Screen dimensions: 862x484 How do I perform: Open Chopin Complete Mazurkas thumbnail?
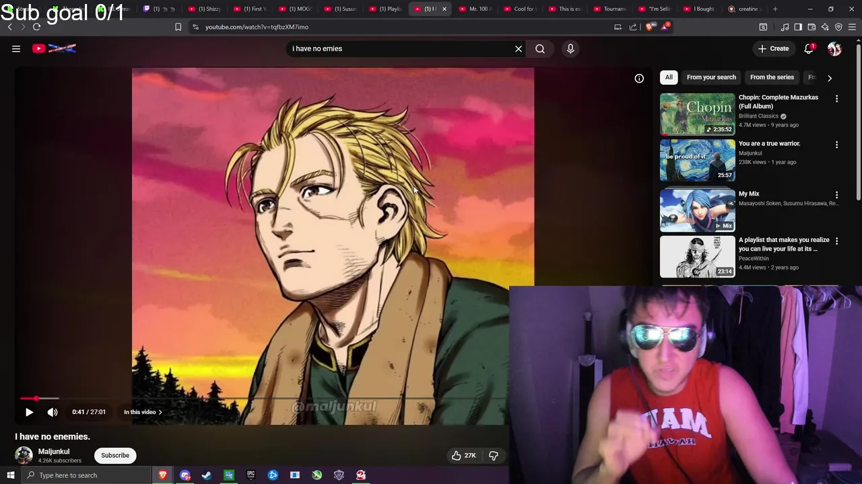click(x=698, y=114)
